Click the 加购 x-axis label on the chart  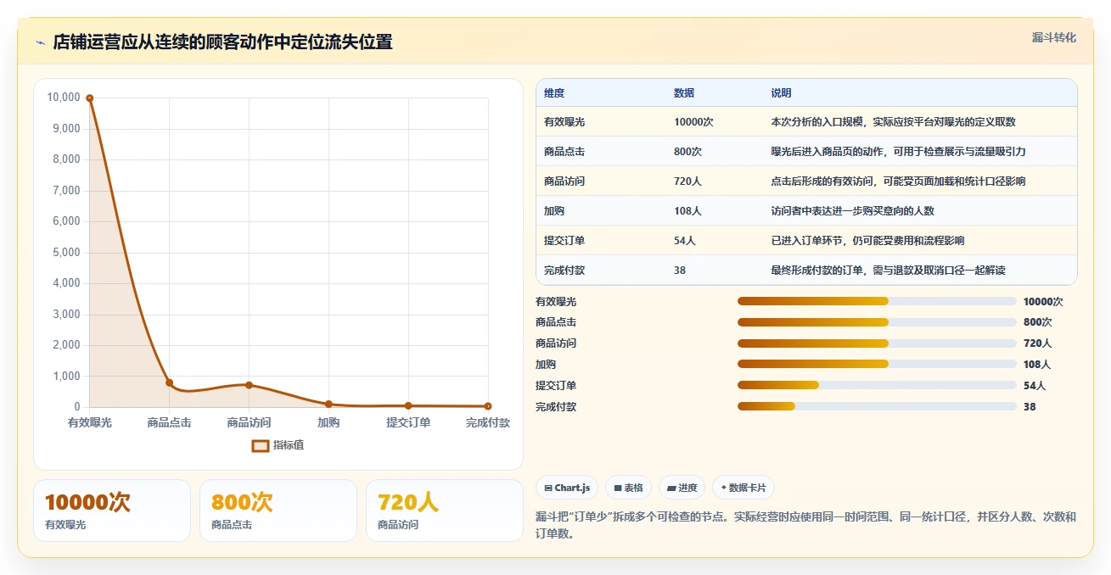(x=328, y=422)
